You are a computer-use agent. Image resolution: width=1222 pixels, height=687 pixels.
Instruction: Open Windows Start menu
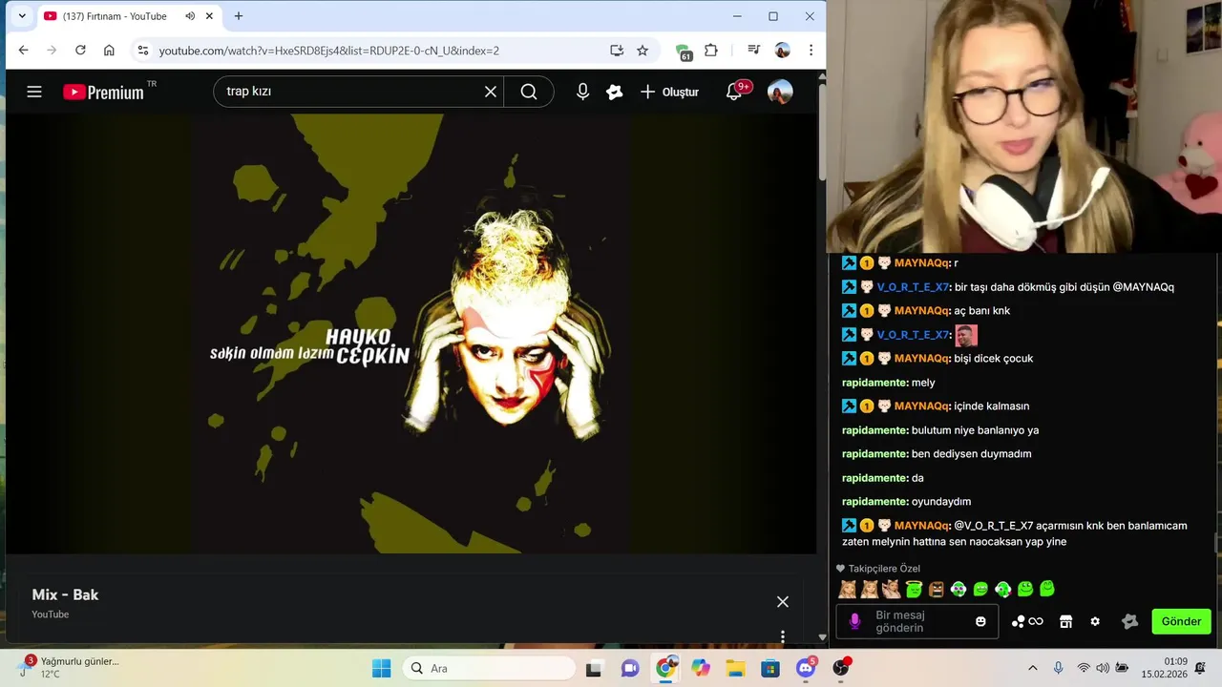tap(381, 668)
